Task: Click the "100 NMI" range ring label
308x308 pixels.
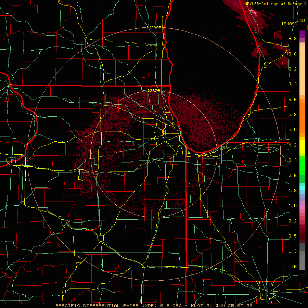Action: click(154, 27)
